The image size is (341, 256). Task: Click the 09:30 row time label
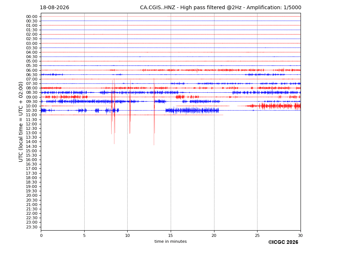coord(32,102)
